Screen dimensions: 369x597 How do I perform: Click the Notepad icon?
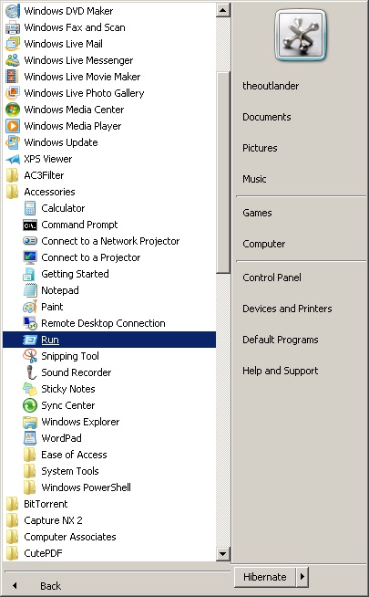tap(30, 290)
